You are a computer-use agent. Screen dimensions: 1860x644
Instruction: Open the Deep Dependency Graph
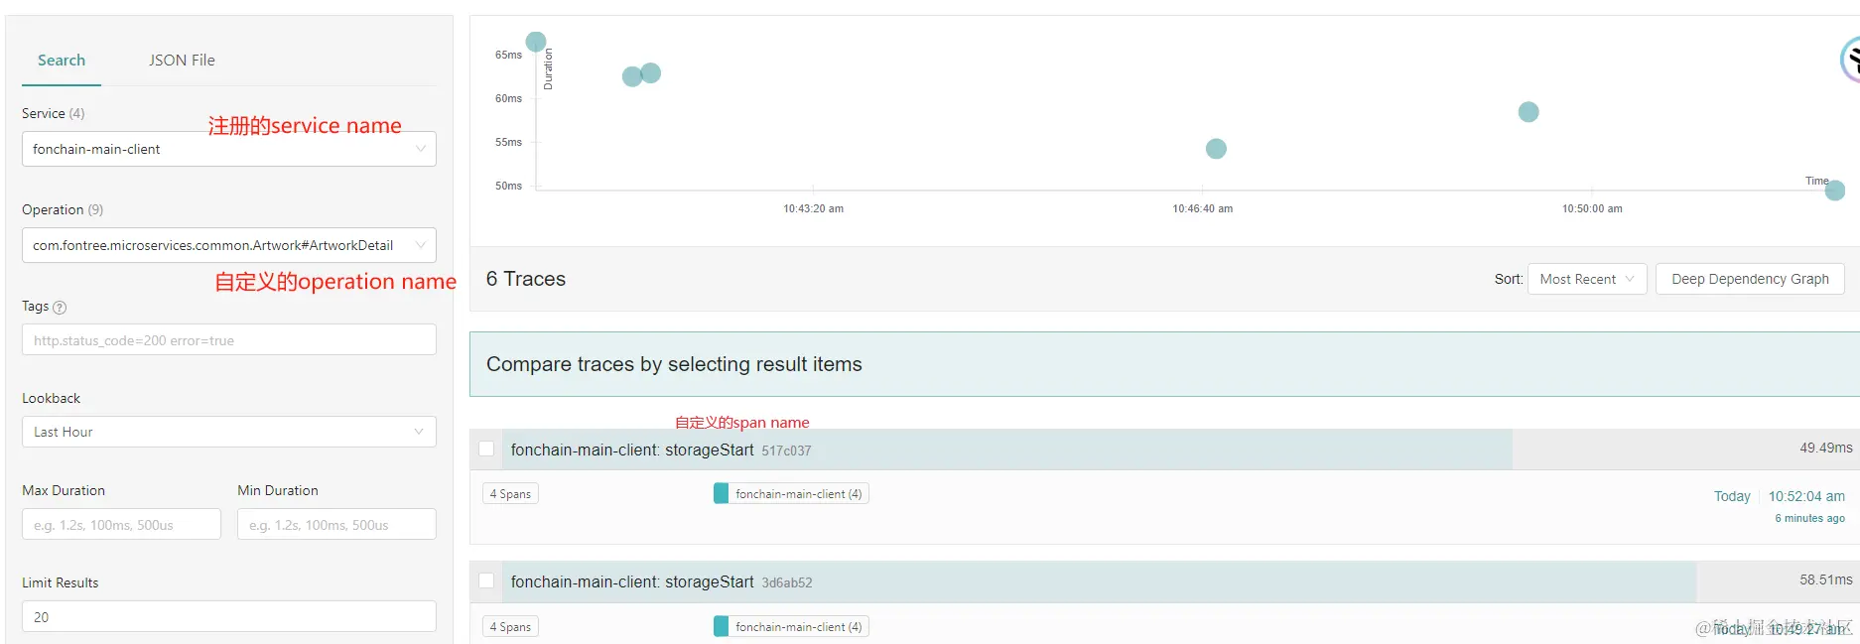1750,279
